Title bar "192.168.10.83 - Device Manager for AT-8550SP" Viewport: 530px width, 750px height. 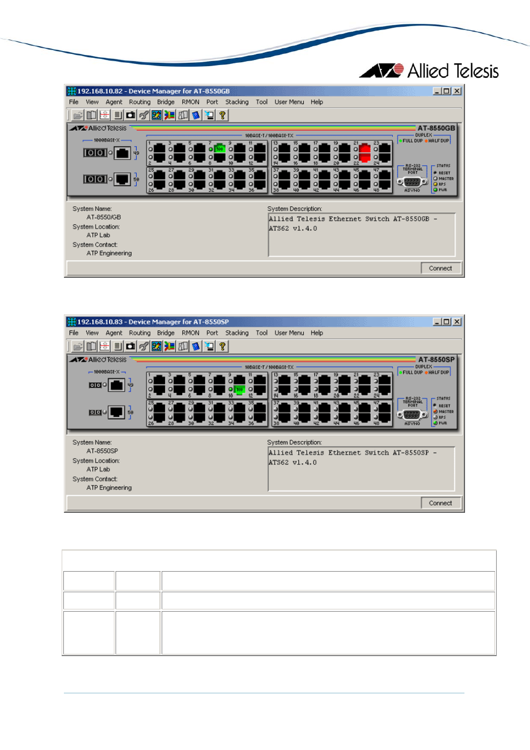click(153, 322)
